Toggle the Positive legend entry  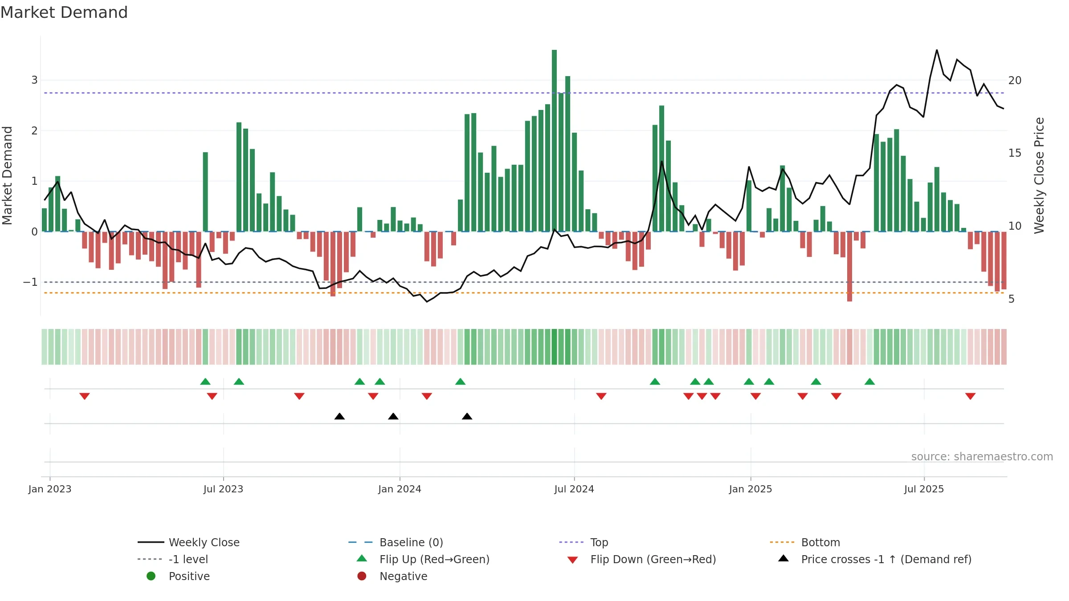[x=178, y=576]
